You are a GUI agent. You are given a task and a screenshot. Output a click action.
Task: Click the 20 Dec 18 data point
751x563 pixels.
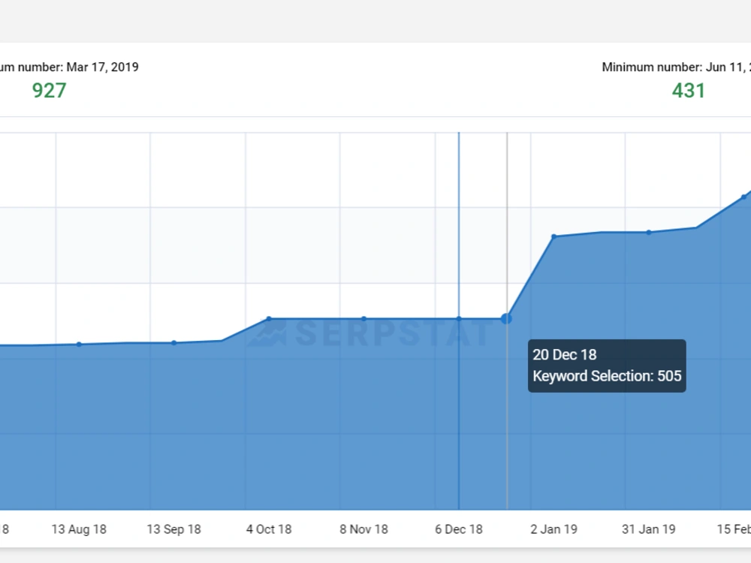click(x=506, y=318)
